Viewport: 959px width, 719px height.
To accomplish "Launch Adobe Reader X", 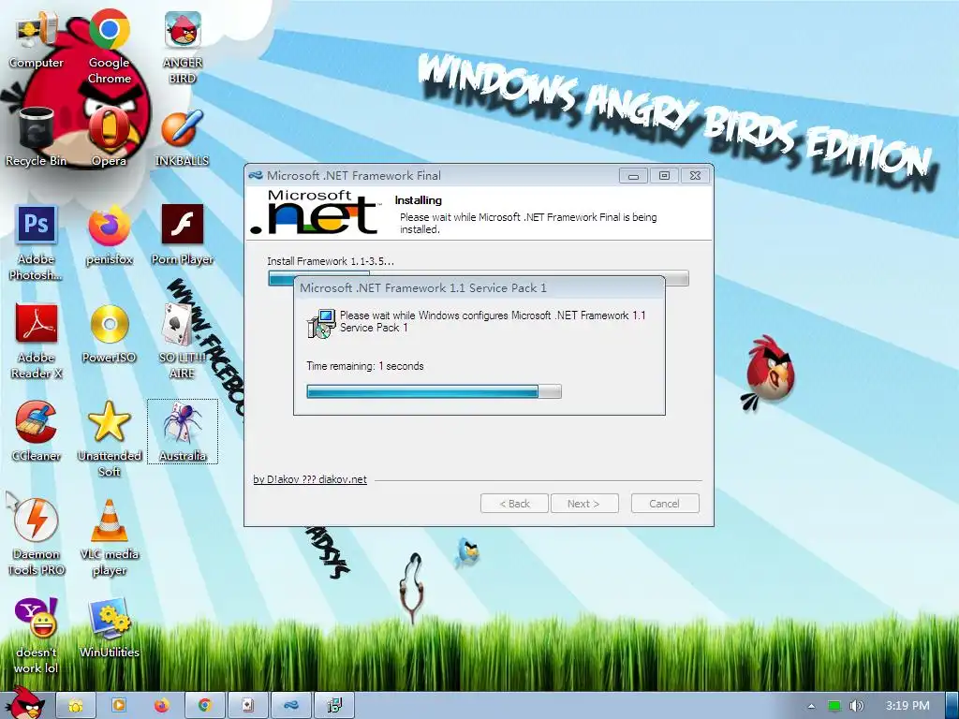I will pos(37,341).
